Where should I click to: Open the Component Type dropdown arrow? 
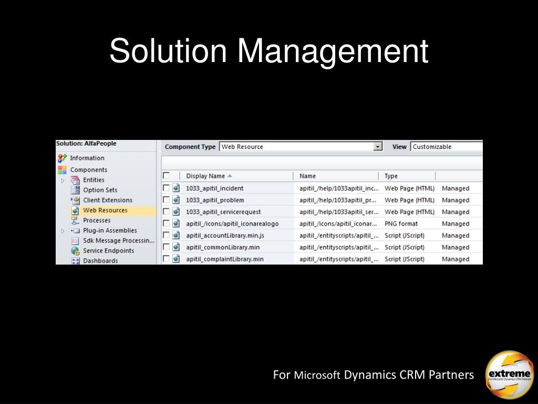tap(378, 147)
